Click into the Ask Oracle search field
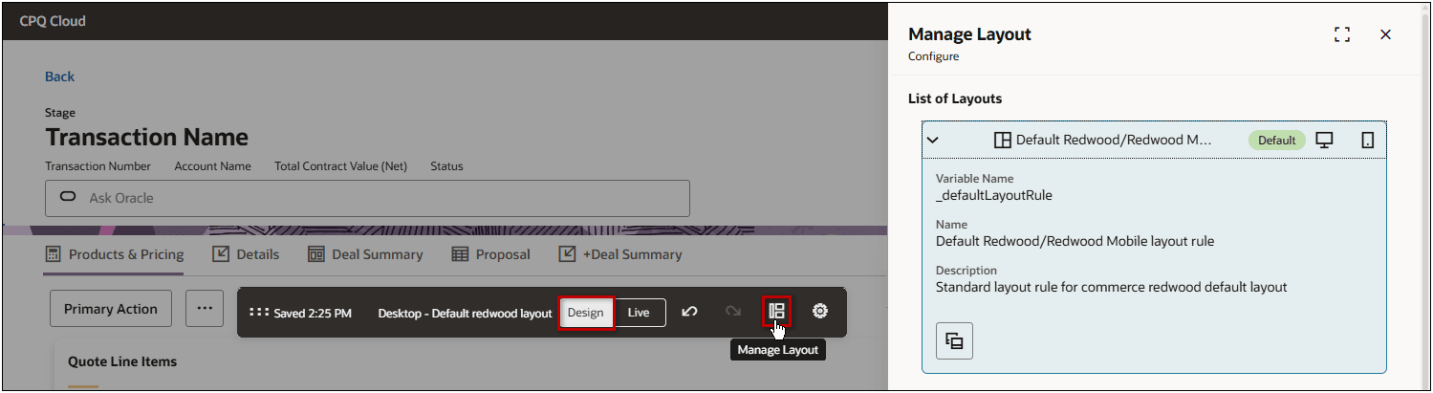Image resolution: width=1433 pixels, height=393 pixels. tap(367, 198)
